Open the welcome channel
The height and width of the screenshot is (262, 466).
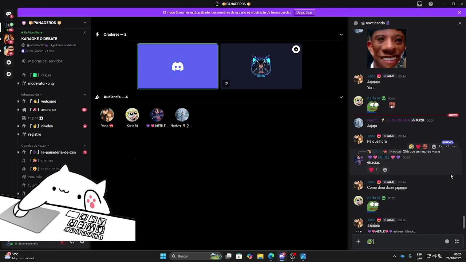[54, 102]
